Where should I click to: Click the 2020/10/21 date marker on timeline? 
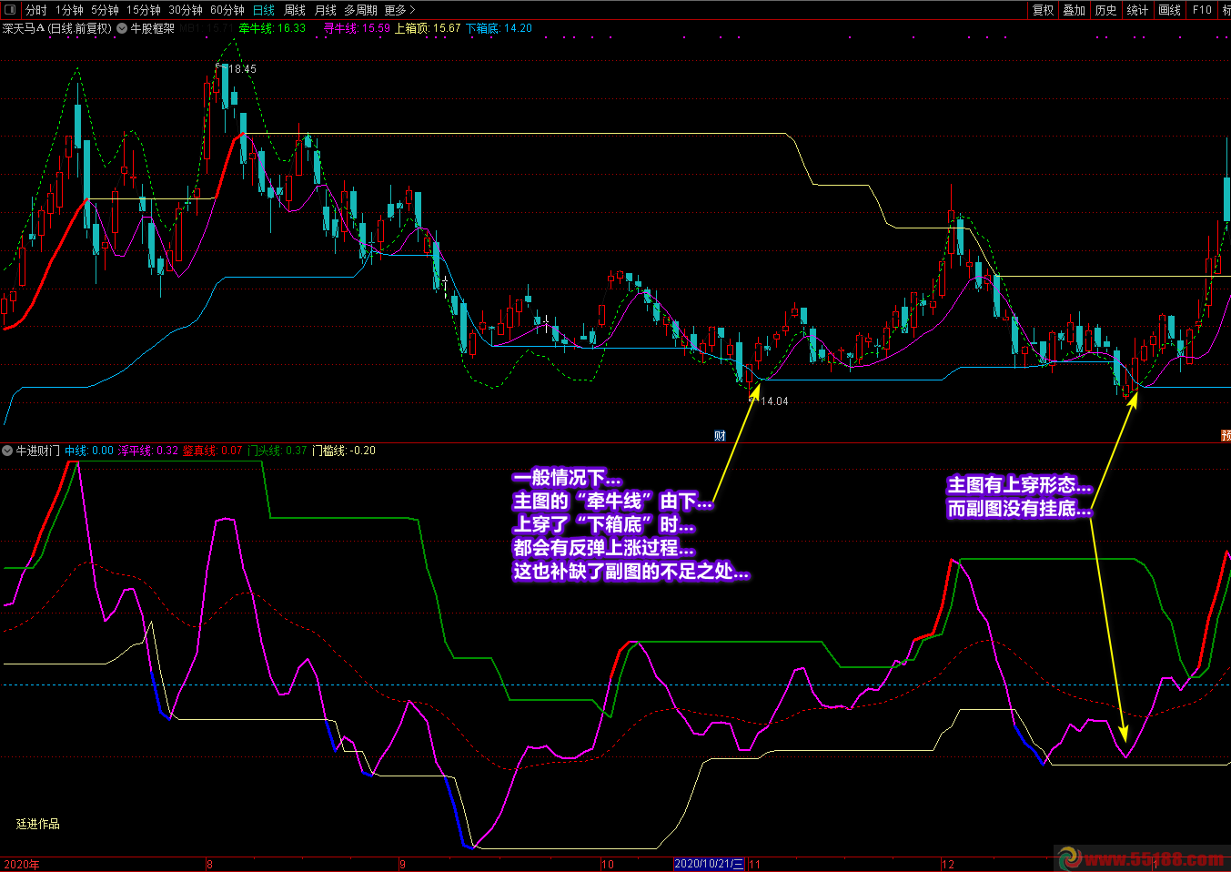pyautogui.click(x=709, y=864)
